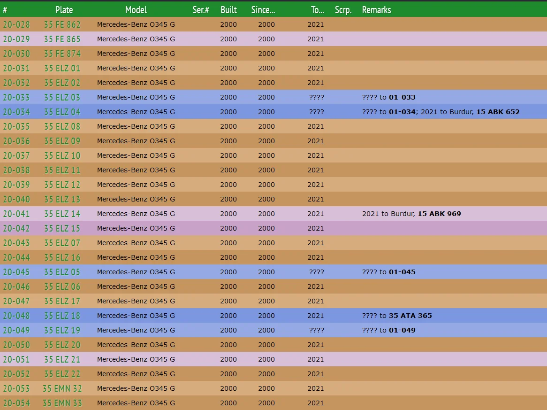Click 15 ABK 969 in remarks
This screenshot has width=547, height=410.
pyautogui.click(x=439, y=214)
